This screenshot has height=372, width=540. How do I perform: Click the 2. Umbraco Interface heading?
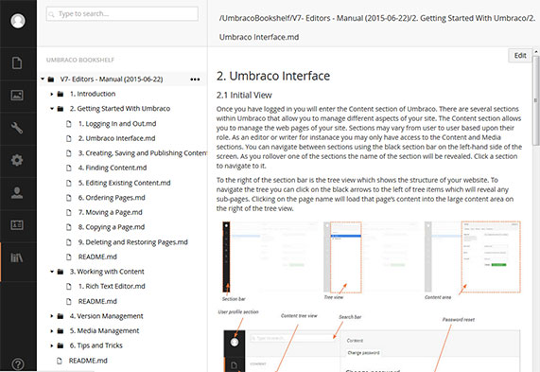pyautogui.click(x=273, y=76)
